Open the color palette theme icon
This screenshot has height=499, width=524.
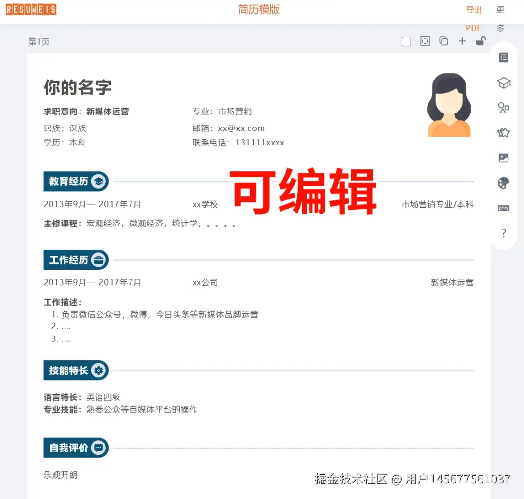tap(503, 183)
